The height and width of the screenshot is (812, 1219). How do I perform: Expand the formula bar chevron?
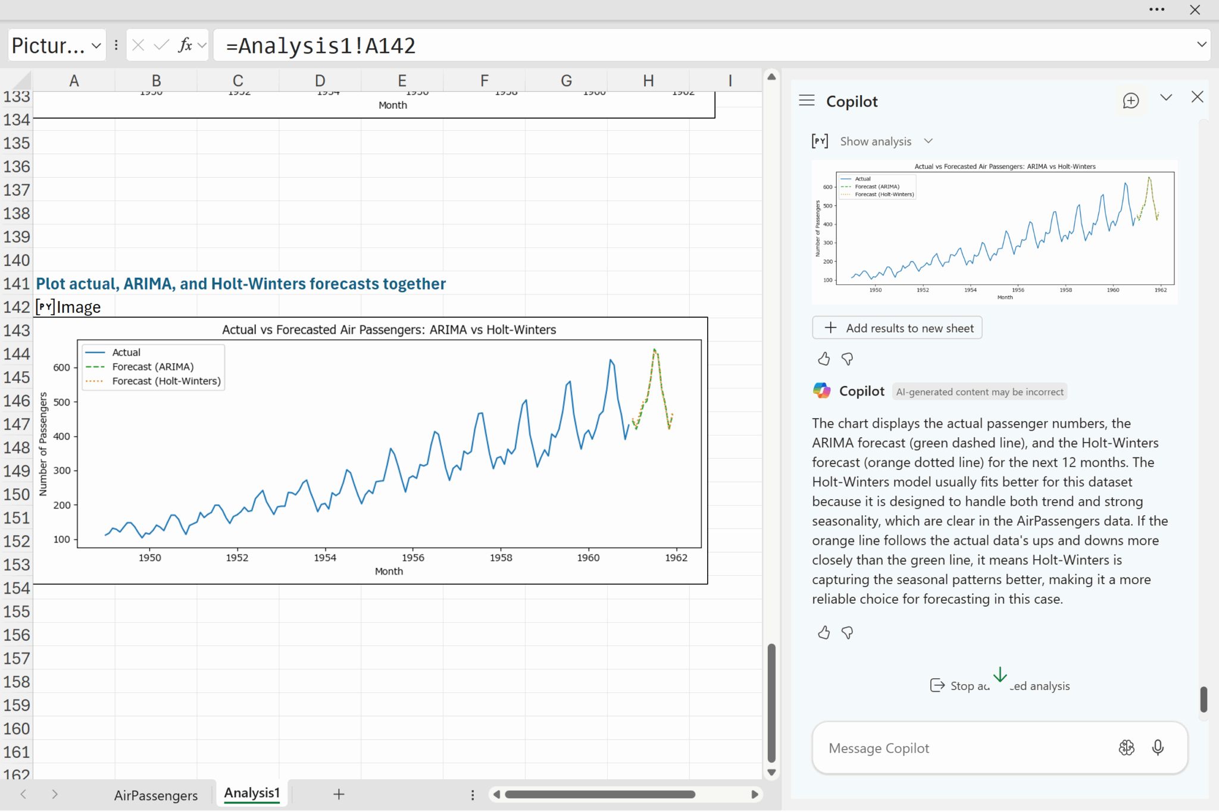[1201, 45]
